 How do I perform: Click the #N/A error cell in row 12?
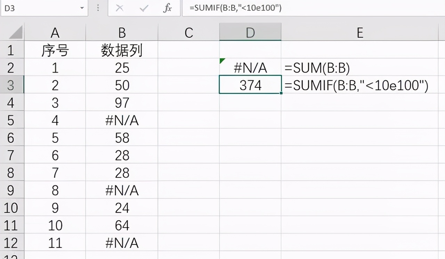click(x=122, y=243)
